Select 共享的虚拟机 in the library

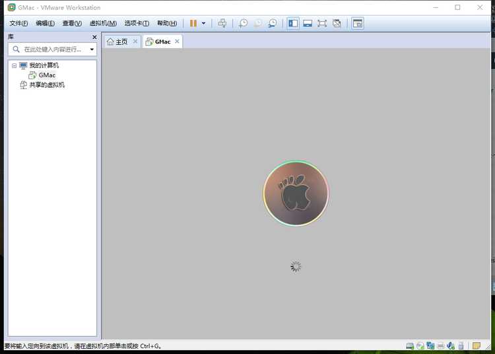click(47, 85)
